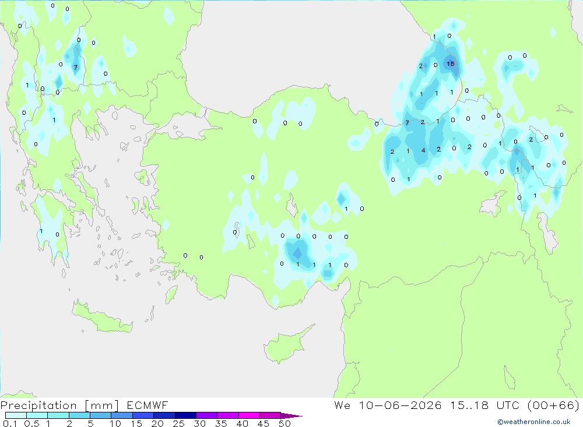Viewport: 583px width, 427px height.
Task: Click the '40' legend scale label
Action: tap(242, 424)
